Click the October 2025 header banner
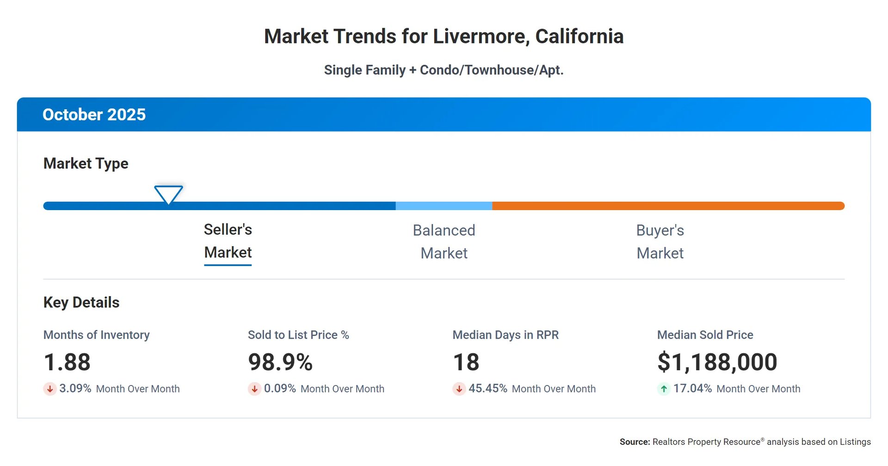 444,114
